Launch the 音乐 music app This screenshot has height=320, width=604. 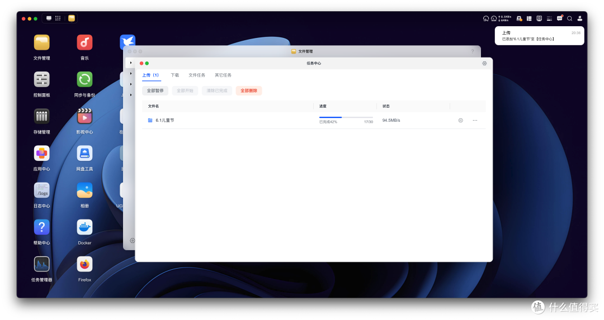pyautogui.click(x=84, y=42)
